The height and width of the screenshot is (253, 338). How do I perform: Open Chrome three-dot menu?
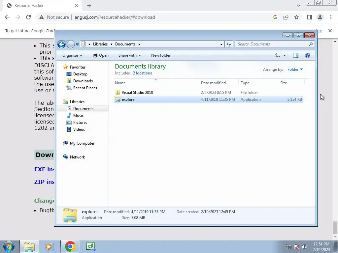pyautogui.click(x=331, y=17)
